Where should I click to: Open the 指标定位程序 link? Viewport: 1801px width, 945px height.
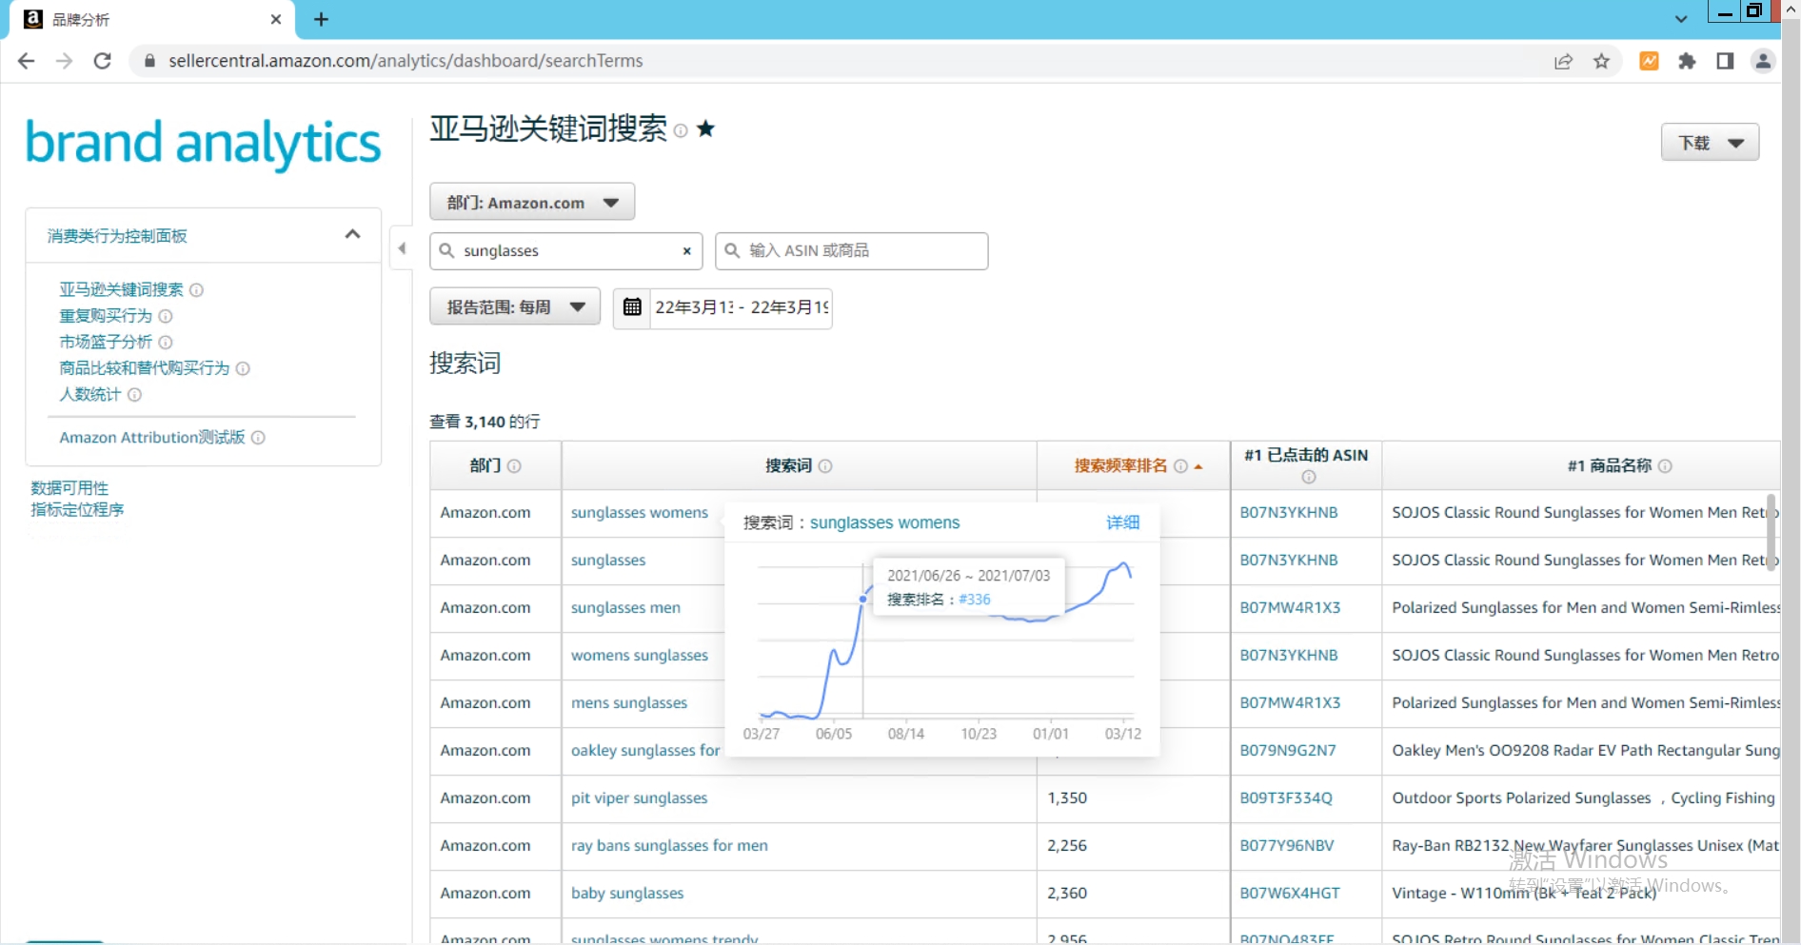(x=77, y=510)
